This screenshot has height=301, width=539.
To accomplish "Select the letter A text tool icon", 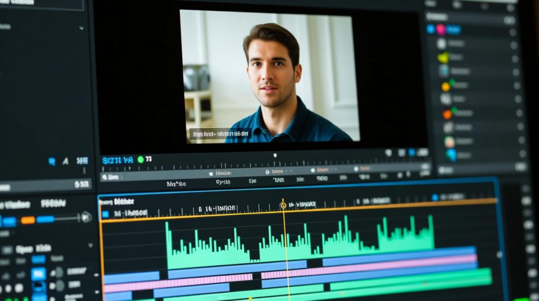I will point(65,161).
